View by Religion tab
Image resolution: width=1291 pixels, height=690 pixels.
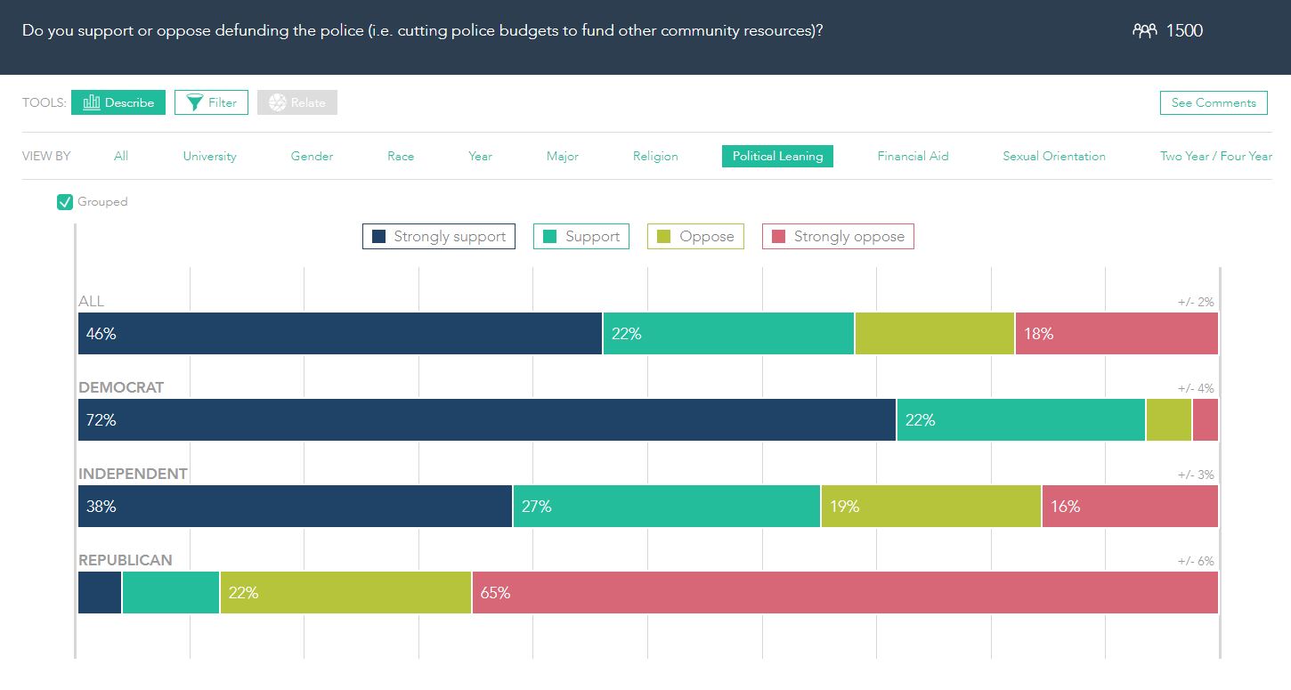(x=655, y=156)
